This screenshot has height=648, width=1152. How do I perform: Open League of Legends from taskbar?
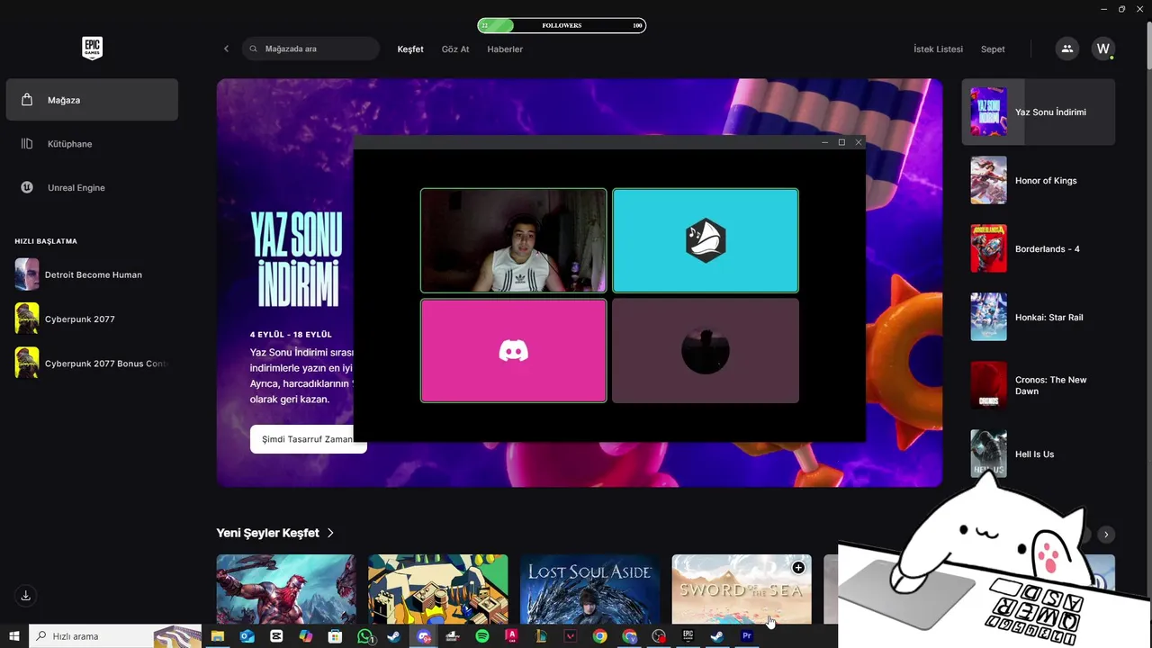pos(541,636)
